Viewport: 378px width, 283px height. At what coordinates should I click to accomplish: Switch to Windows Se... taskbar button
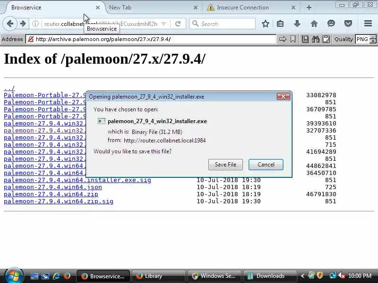click(214, 276)
